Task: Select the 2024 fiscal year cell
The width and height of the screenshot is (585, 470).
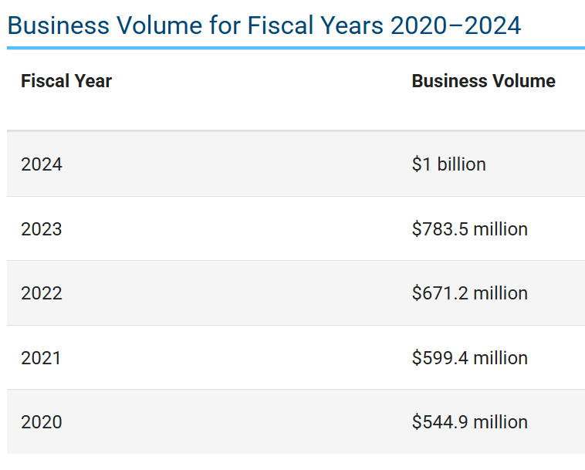Action: pos(42,164)
